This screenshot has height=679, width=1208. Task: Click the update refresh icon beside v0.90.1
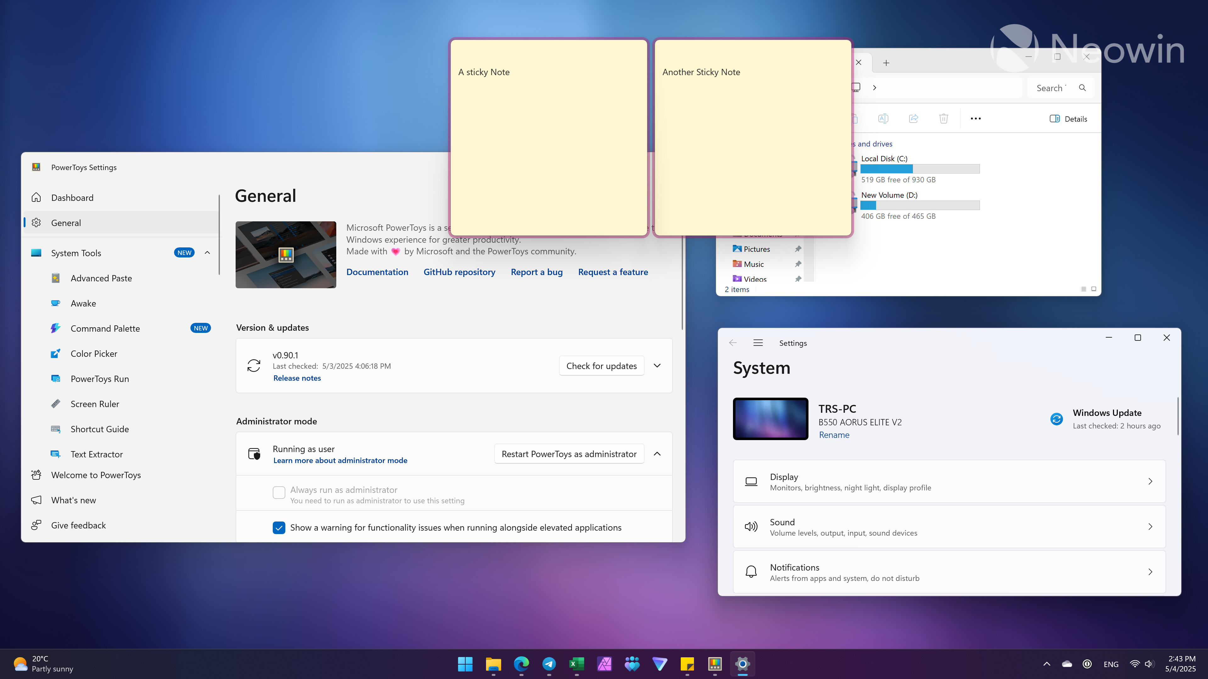pos(254,366)
